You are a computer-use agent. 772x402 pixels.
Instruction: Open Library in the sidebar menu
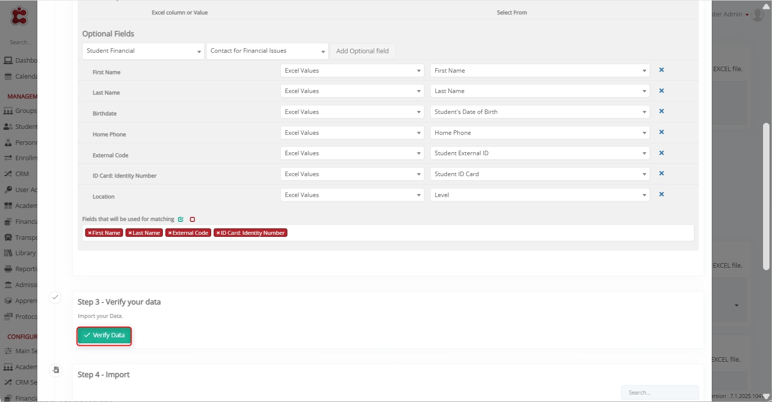(x=25, y=253)
